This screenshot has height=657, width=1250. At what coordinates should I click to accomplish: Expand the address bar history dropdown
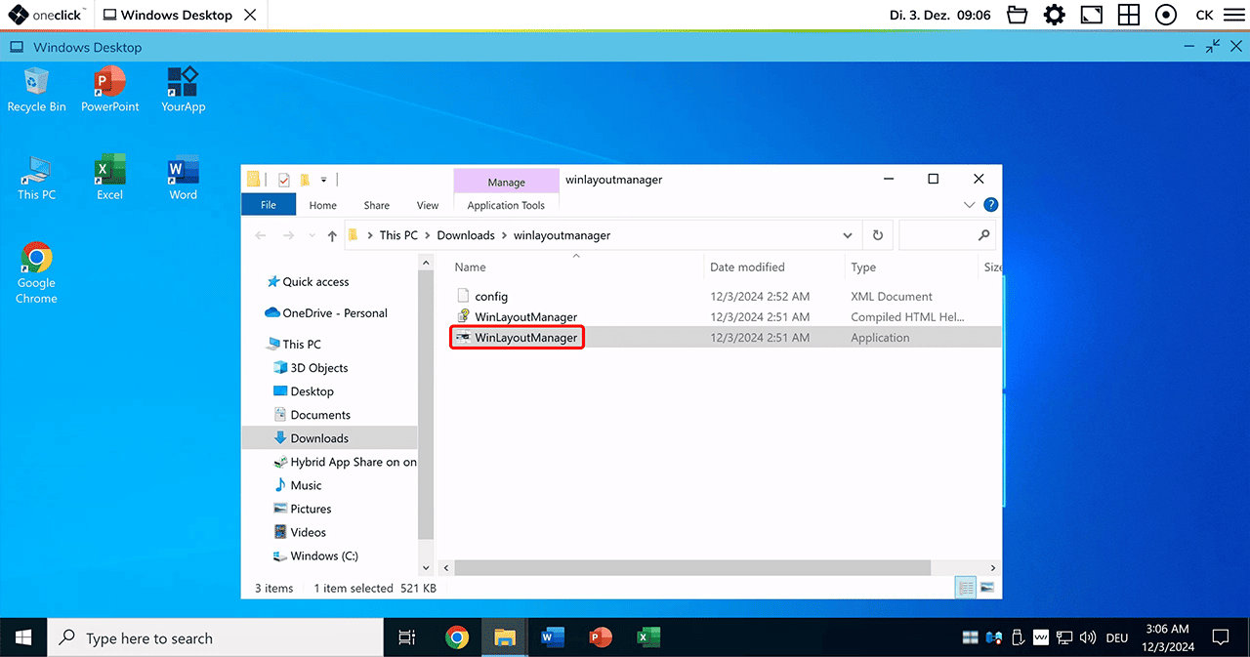tap(847, 235)
